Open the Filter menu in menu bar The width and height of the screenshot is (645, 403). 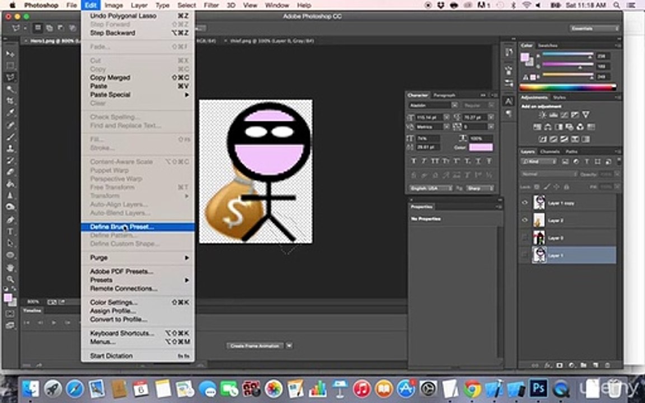[211, 6]
